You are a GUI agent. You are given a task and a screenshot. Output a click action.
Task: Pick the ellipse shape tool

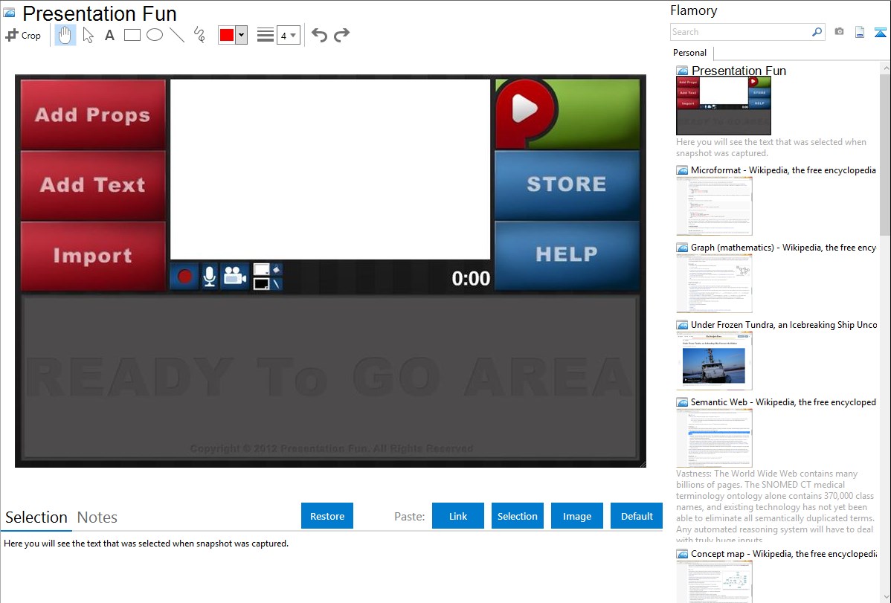155,35
